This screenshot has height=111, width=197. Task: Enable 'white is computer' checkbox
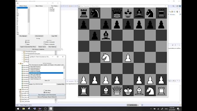(44, 42)
